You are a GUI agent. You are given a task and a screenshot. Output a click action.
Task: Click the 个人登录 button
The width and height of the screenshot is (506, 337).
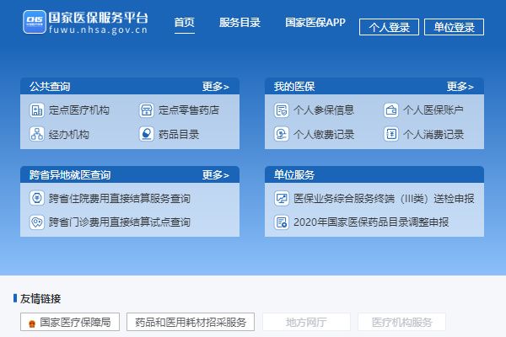pyautogui.click(x=389, y=27)
